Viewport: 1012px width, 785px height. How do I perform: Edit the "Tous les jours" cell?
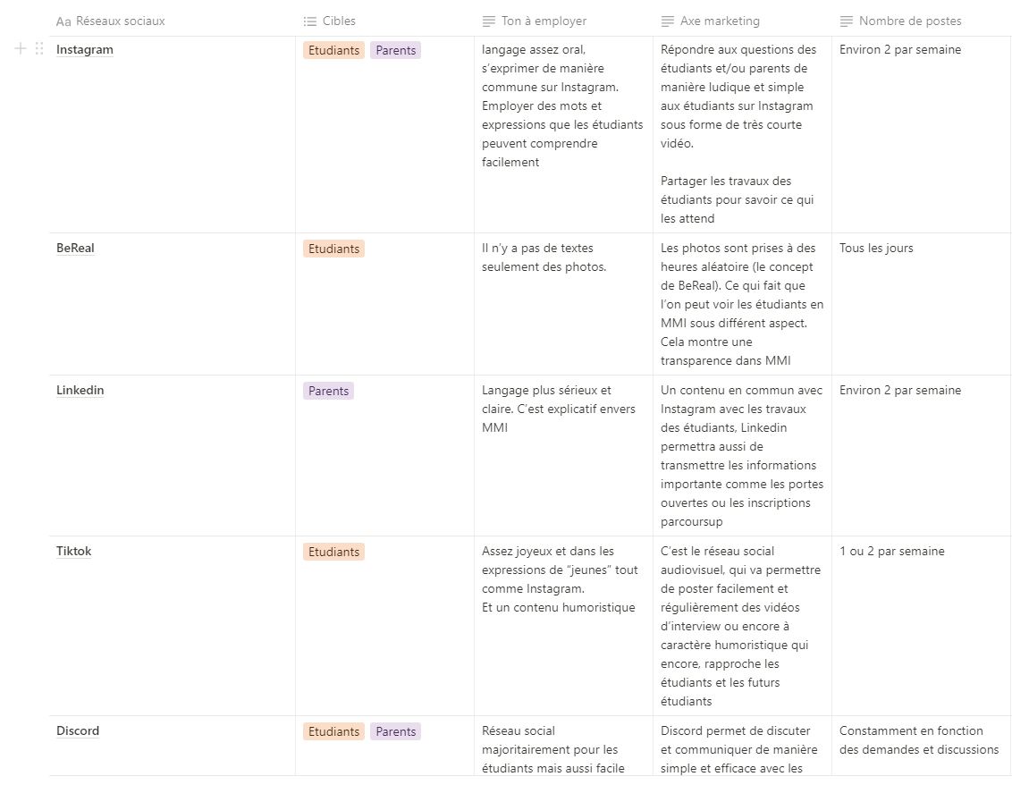[876, 249]
